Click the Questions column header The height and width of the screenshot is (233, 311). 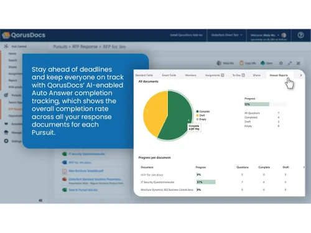(x=243, y=167)
